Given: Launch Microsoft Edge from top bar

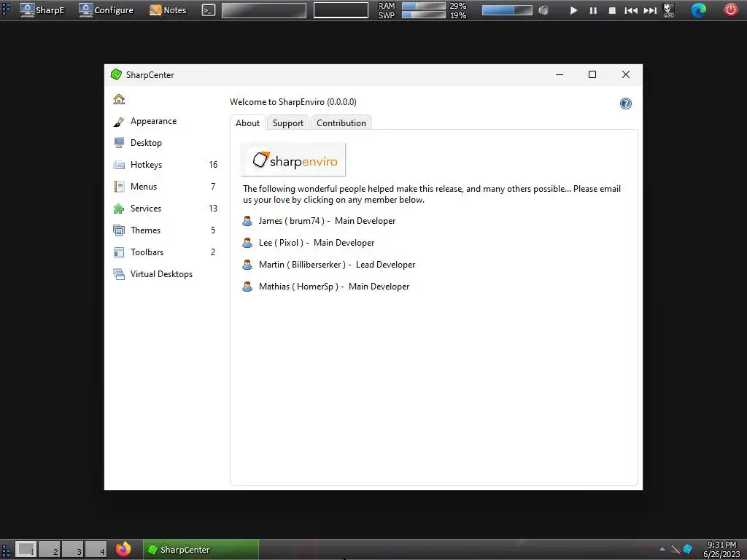Looking at the screenshot, I should (x=698, y=10).
